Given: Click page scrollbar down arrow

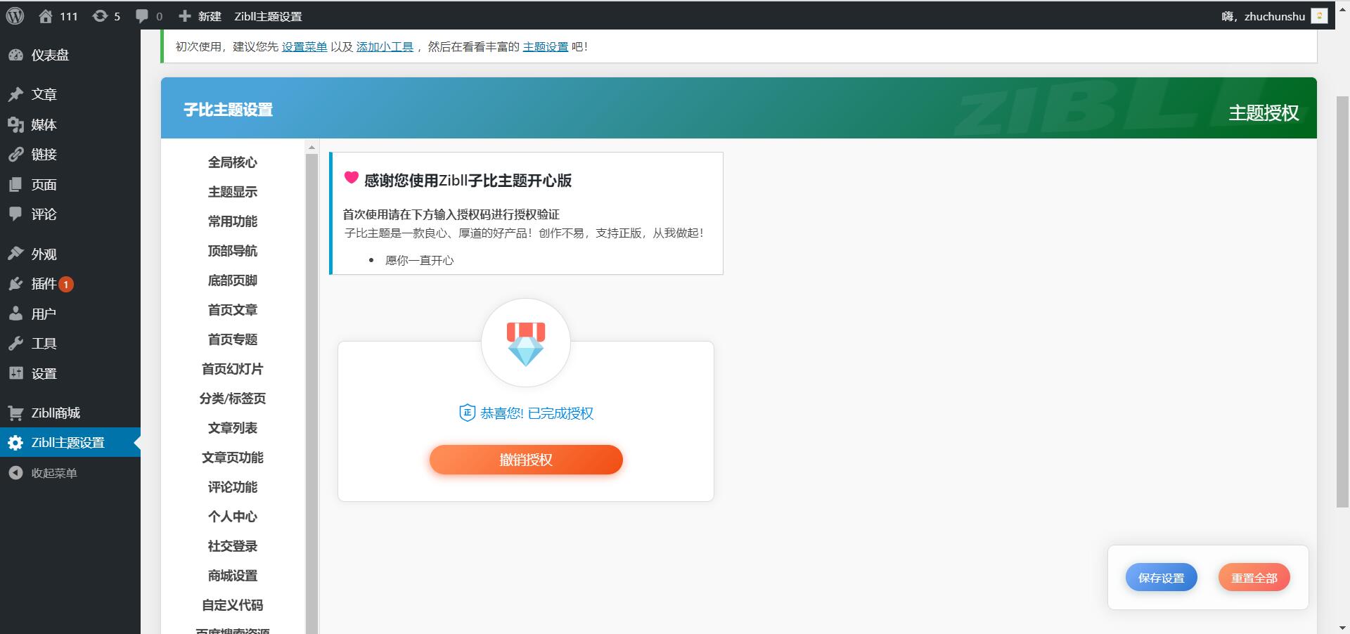Looking at the screenshot, I should click(1342, 628).
